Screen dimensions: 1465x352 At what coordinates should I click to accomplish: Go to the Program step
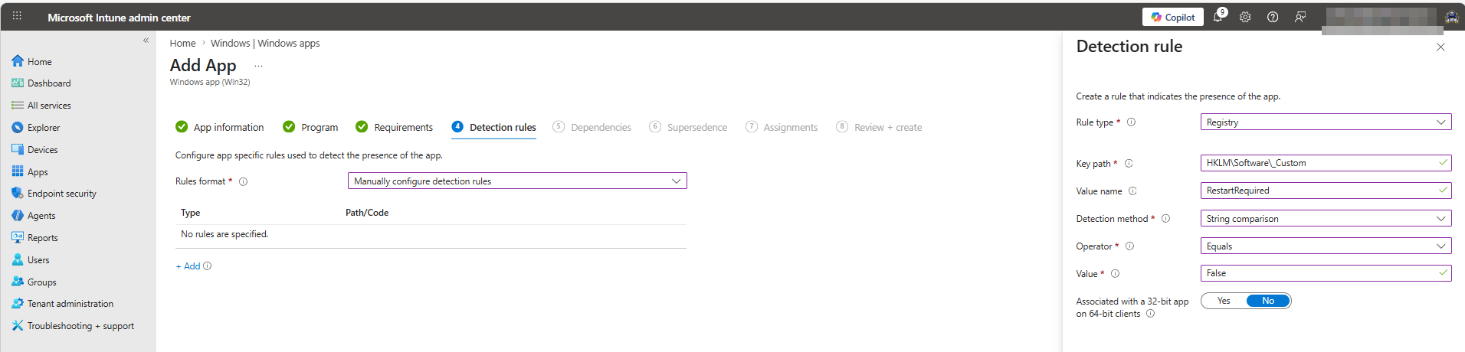tap(310, 127)
